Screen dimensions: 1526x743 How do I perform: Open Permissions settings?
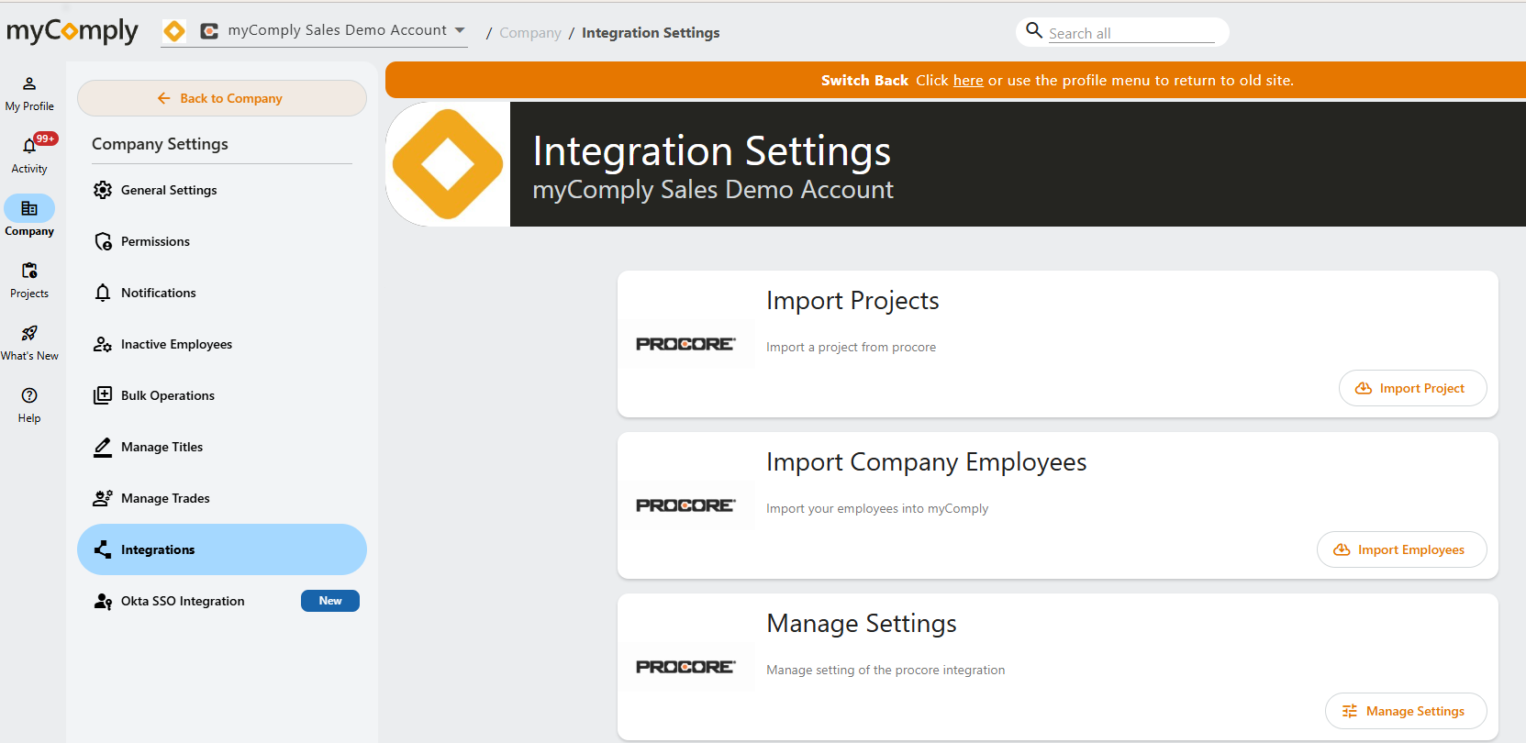222,241
